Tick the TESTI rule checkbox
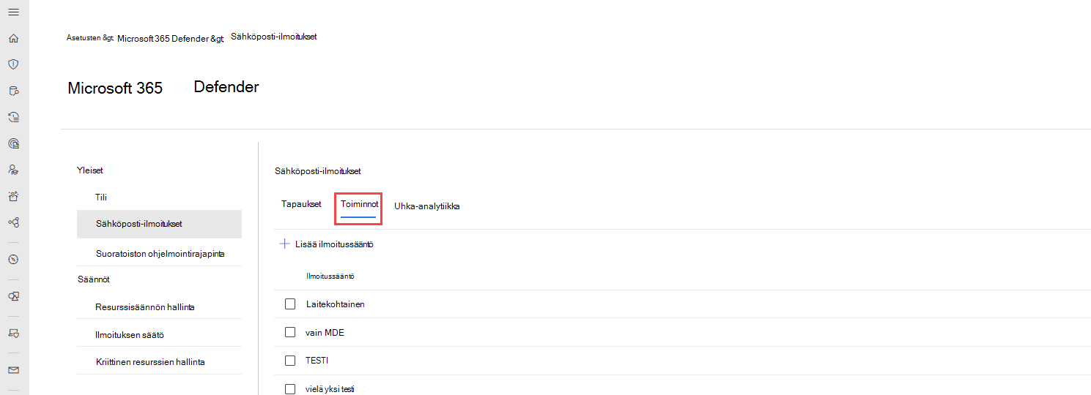Viewport: 1091px width, 395px height. coord(290,361)
